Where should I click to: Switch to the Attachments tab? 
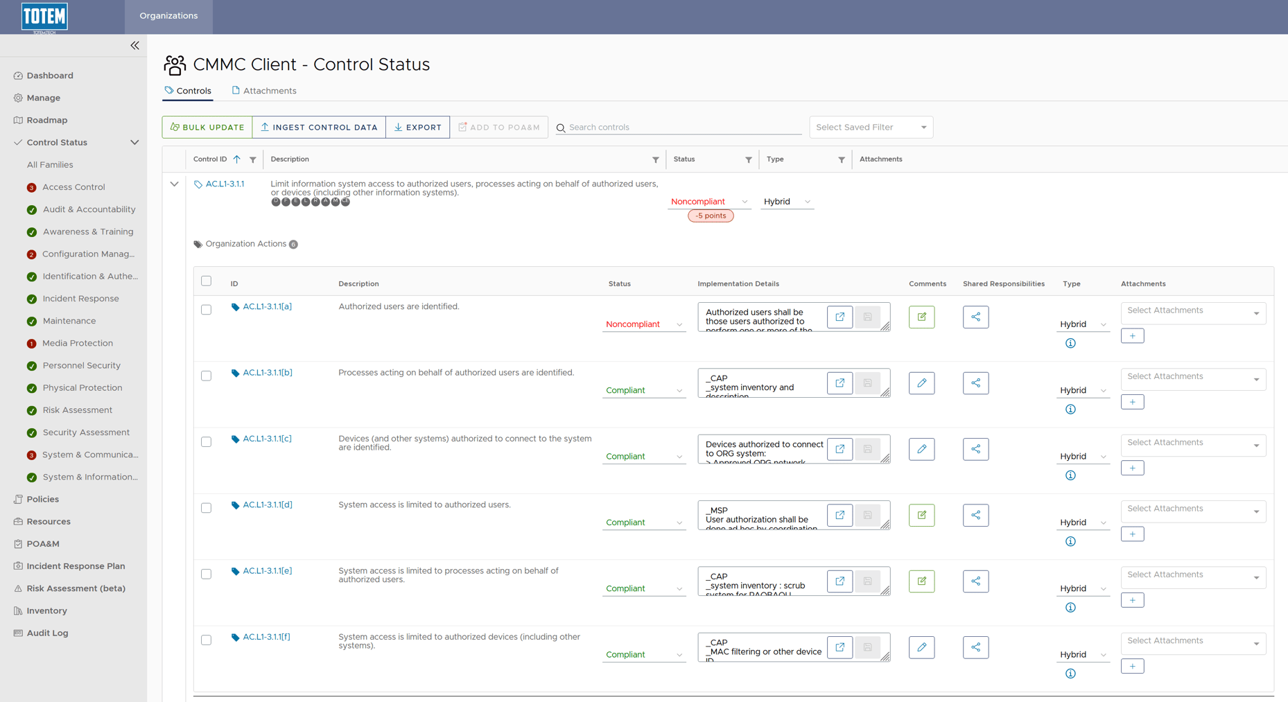pyautogui.click(x=270, y=90)
